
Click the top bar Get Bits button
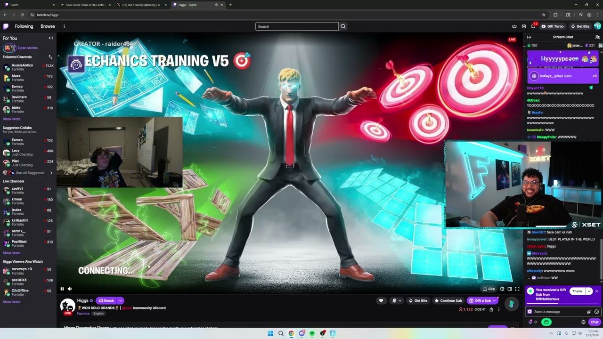point(580,26)
